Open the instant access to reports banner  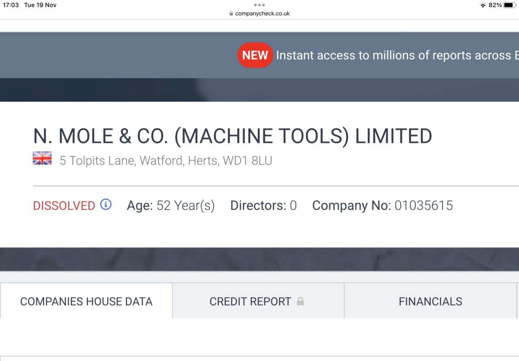pos(397,55)
